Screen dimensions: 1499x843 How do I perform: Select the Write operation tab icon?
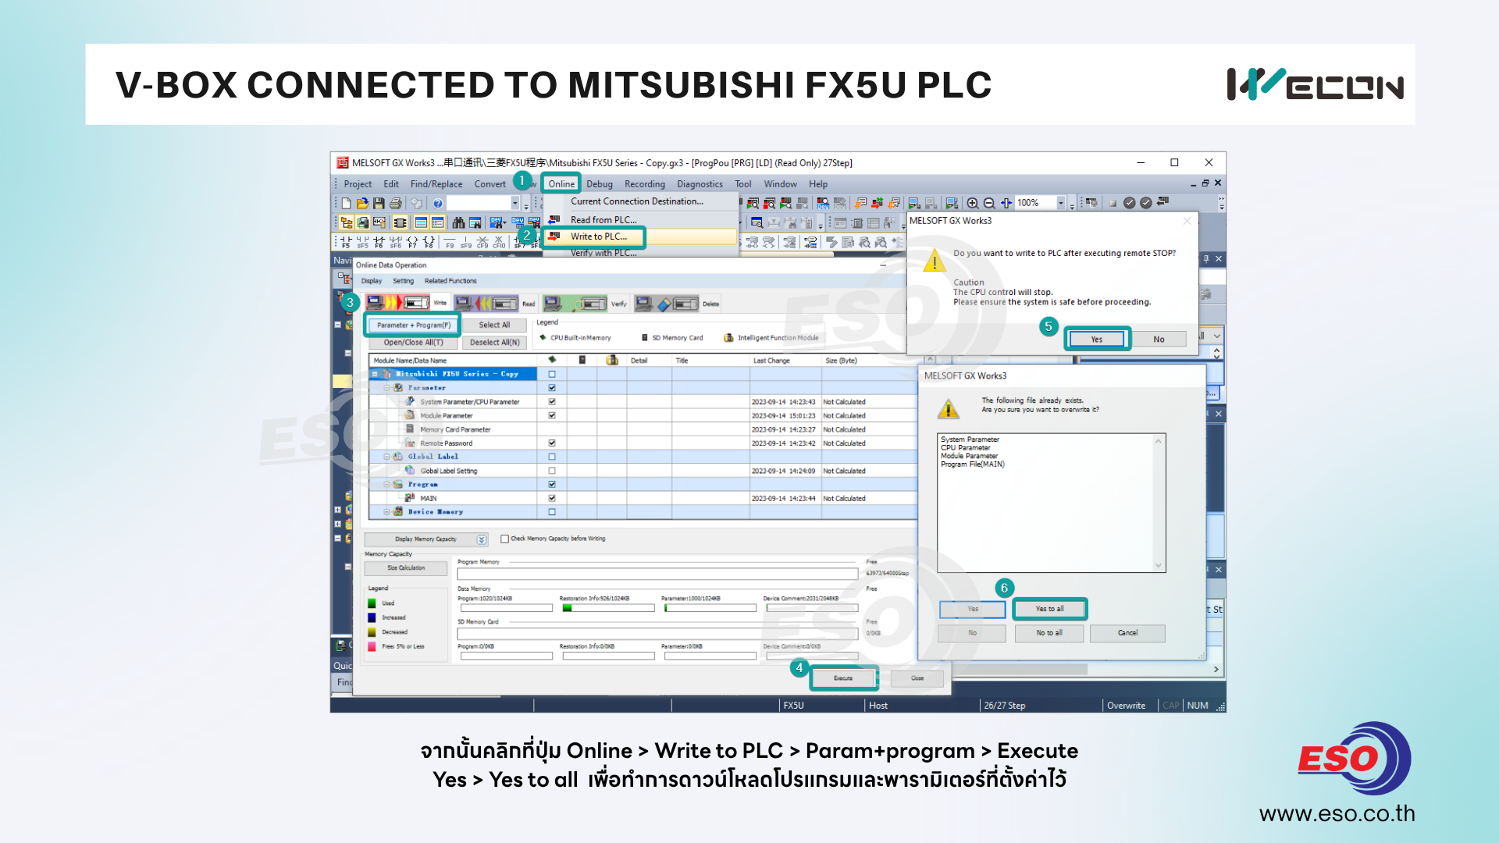pyautogui.click(x=398, y=303)
